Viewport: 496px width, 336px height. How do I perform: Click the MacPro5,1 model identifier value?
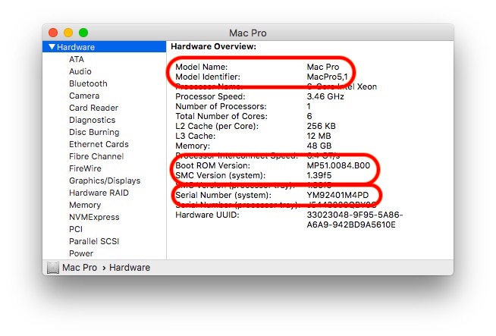pyautogui.click(x=328, y=77)
